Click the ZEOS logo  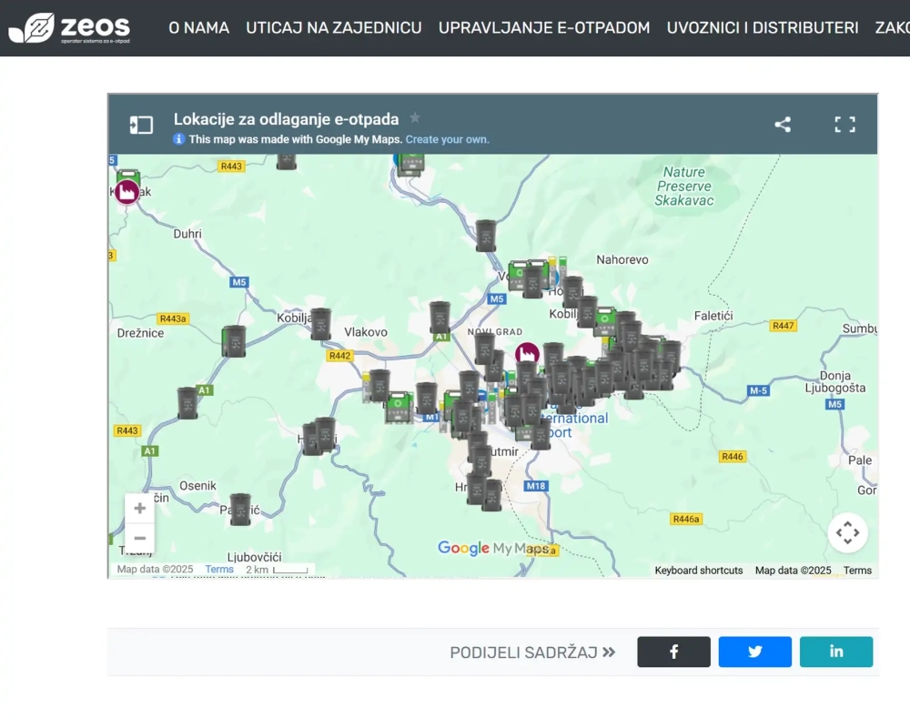coord(69,28)
